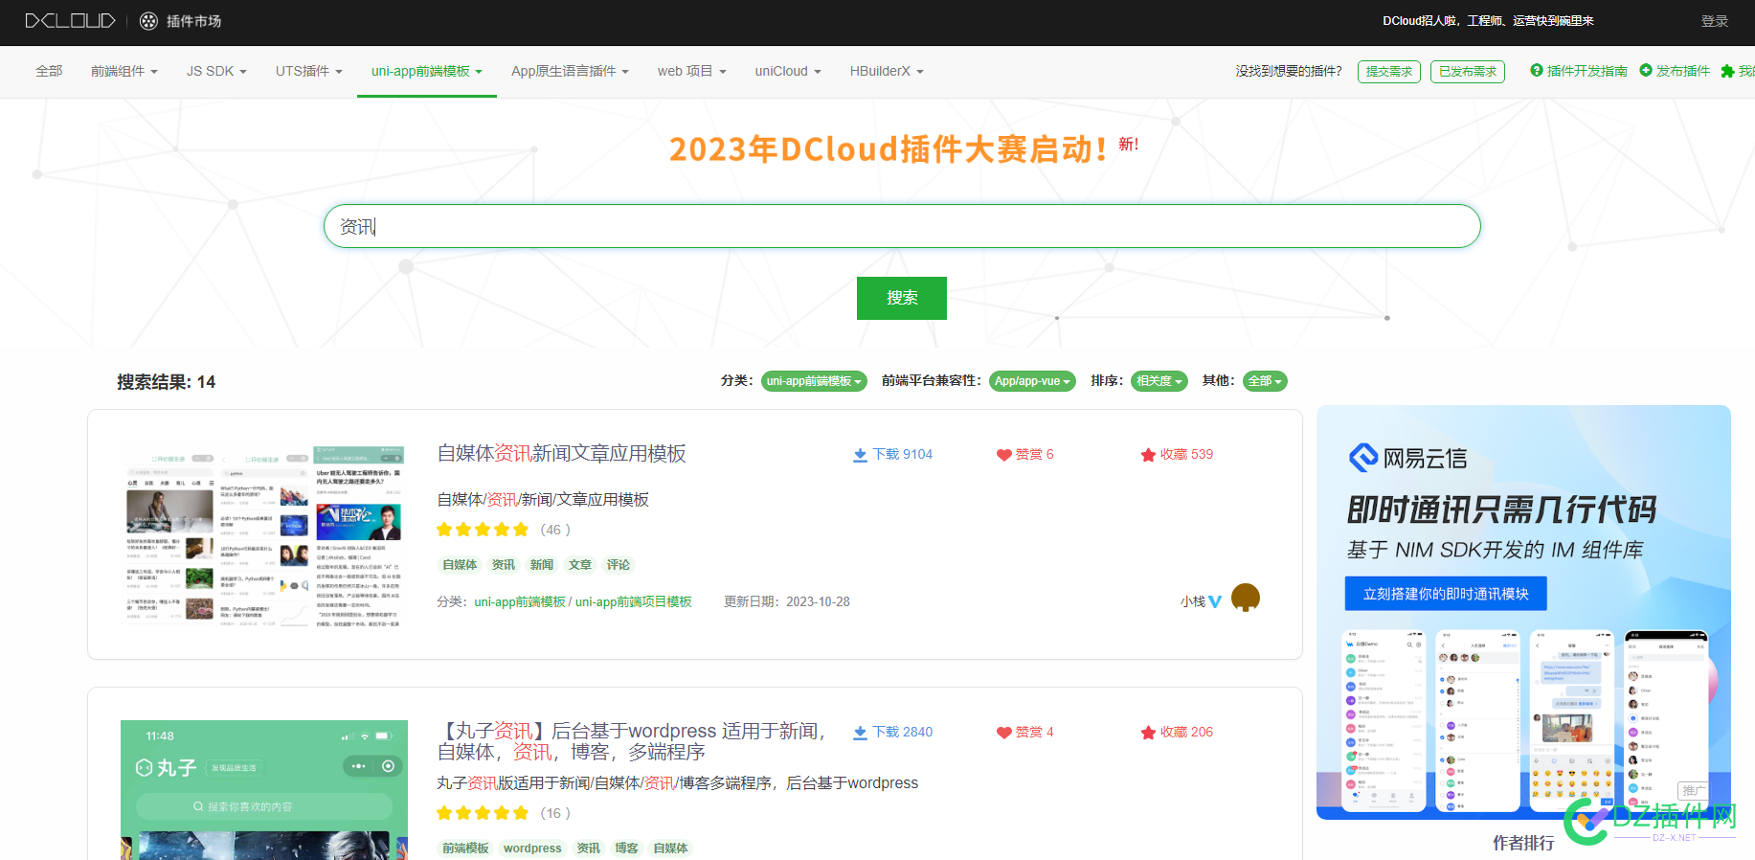Click the heart 赞赏 6 icon
Screen dimensions: 1755x860
point(1003,455)
